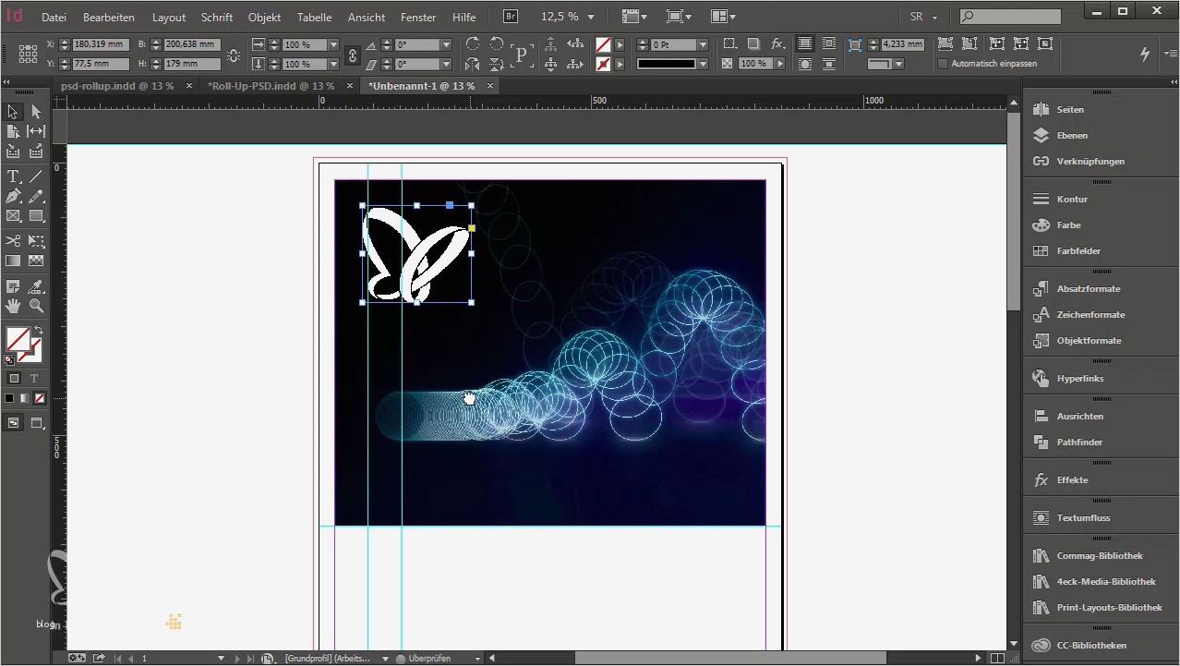Image resolution: width=1180 pixels, height=666 pixels.
Task: Click the fill color swatch in toolbox
Action: 17,339
